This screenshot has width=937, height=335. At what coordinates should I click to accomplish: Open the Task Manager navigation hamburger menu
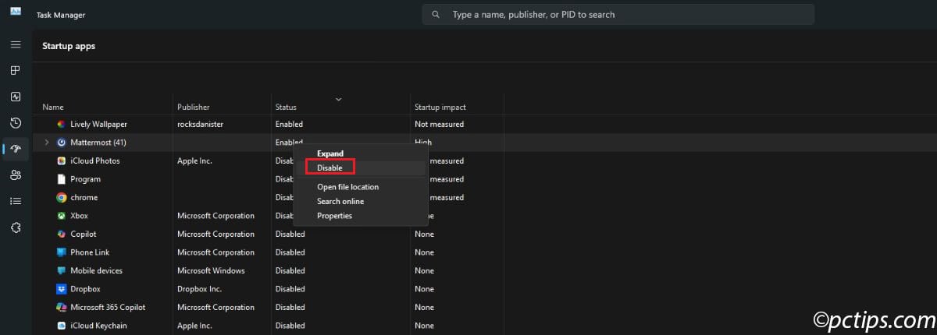tap(16, 44)
